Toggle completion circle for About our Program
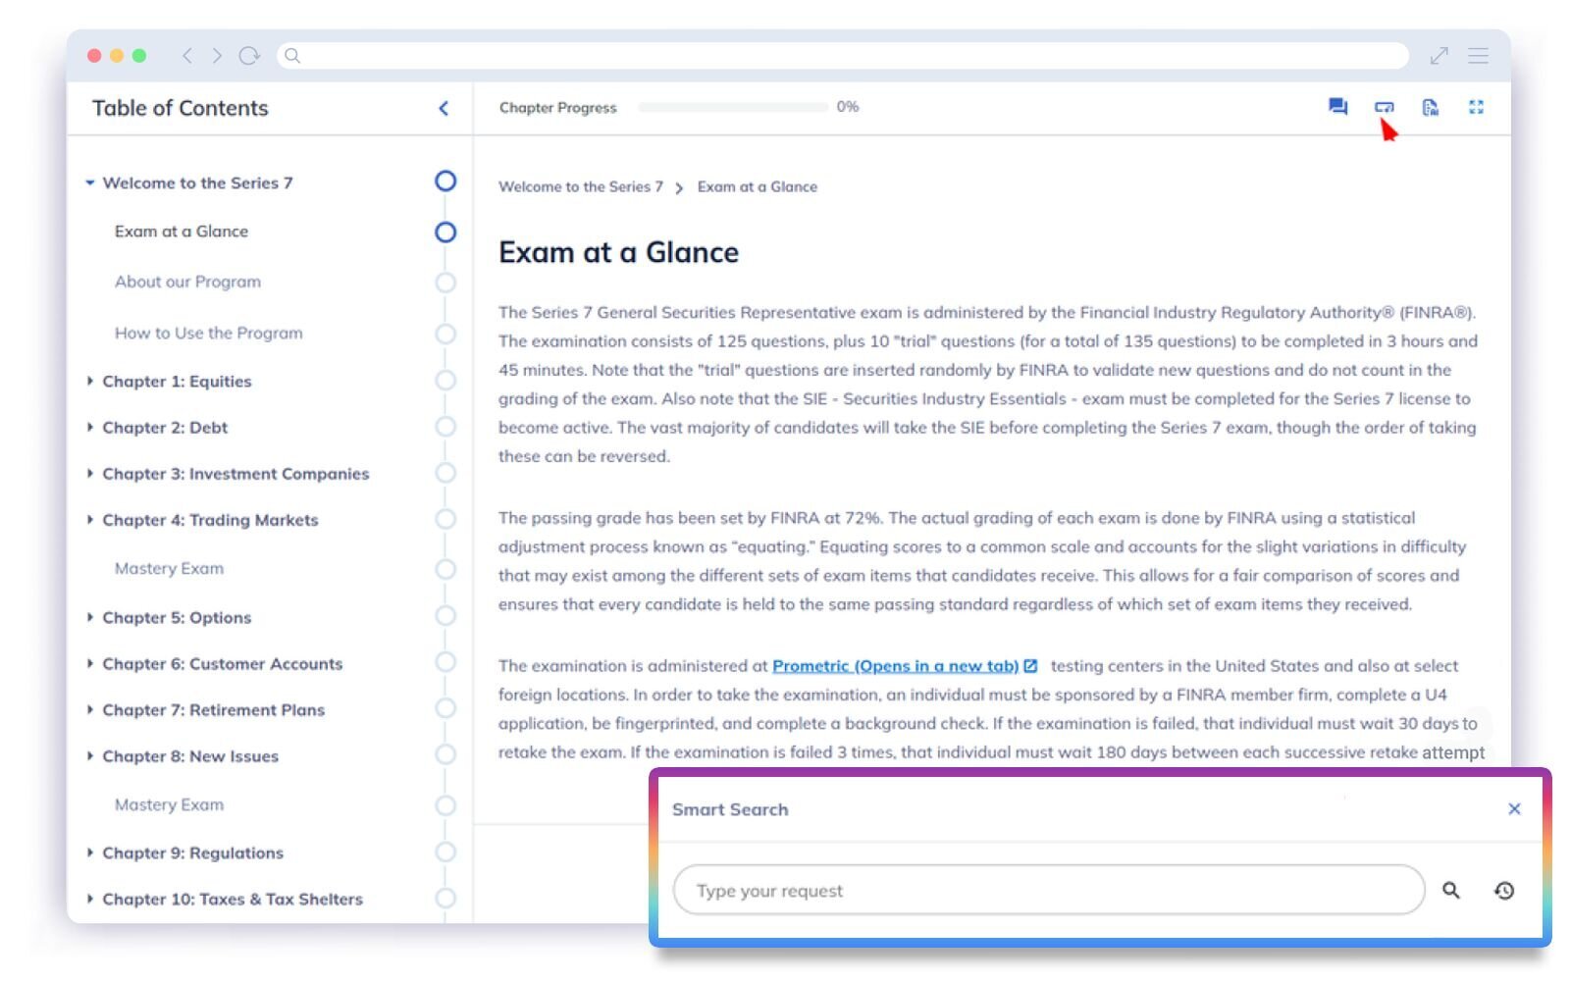The height and width of the screenshot is (981, 1570). [445, 283]
